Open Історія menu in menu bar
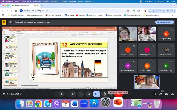 (x=46, y=1)
